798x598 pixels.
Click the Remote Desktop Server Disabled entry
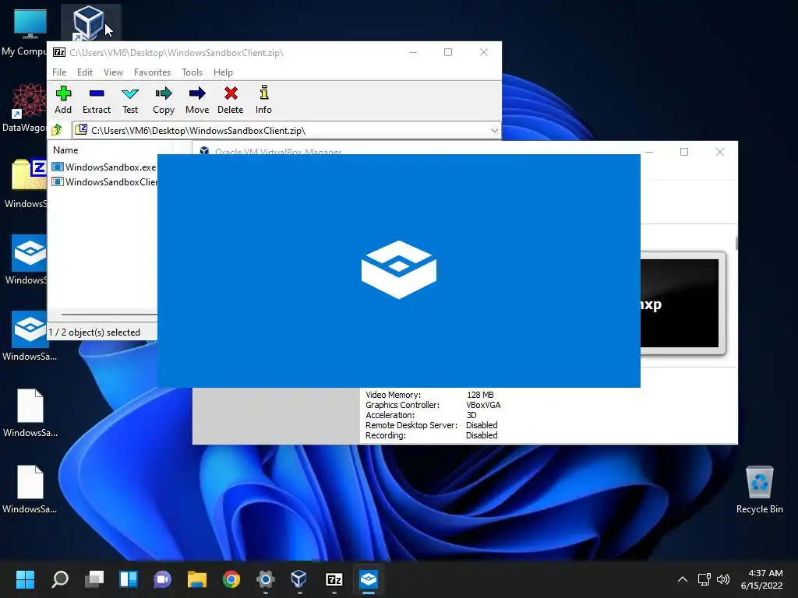click(x=431, y=425)
